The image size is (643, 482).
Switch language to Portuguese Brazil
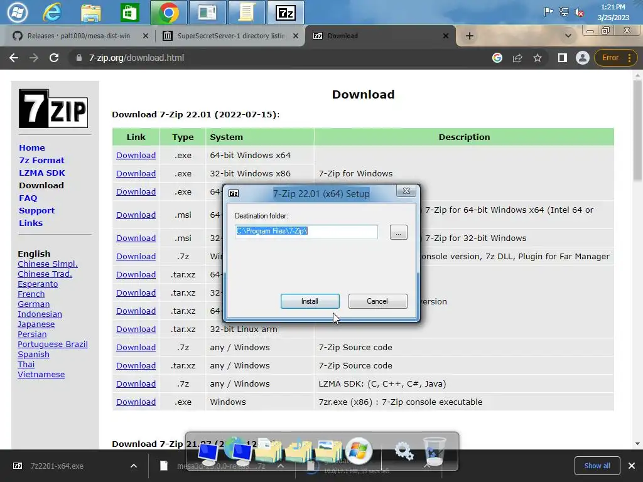pos(53,345)
